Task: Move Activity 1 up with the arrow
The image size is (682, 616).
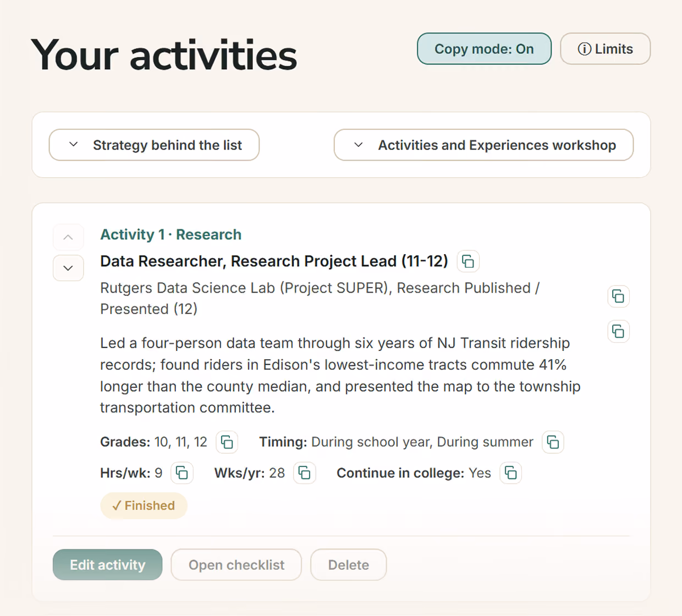Action: click(68, 238)
